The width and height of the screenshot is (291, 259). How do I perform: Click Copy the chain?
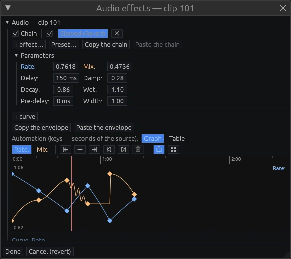click(x=106, y=45)
